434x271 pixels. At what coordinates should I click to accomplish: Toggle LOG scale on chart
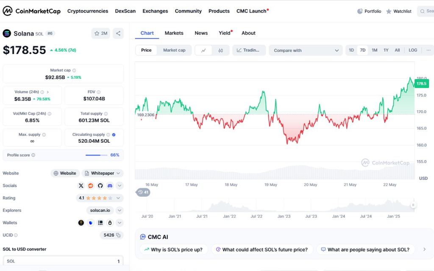tap(413, 50)
